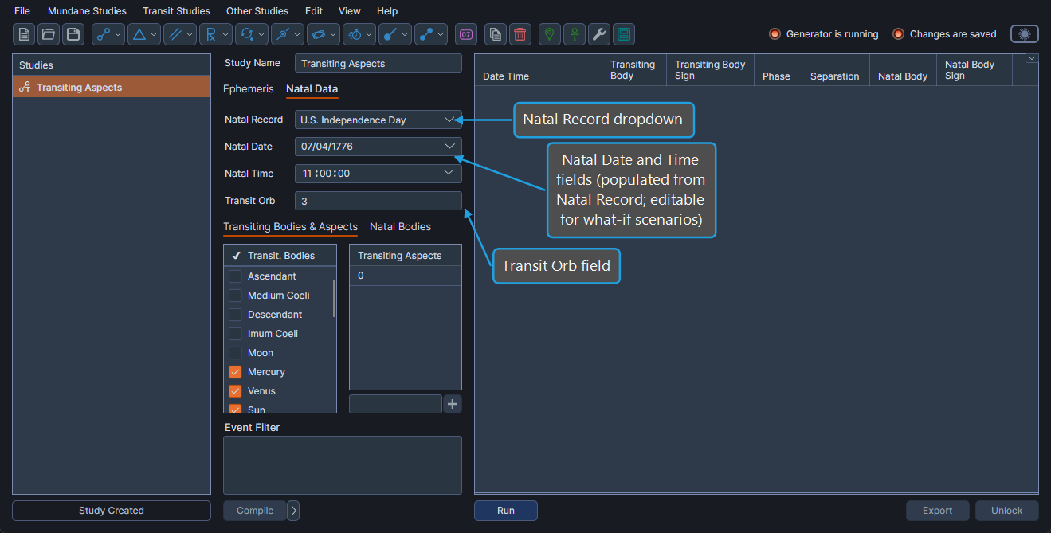Enable the Descendant checkbox
This screenshot has height=533, width=1051.
[235, 315]
